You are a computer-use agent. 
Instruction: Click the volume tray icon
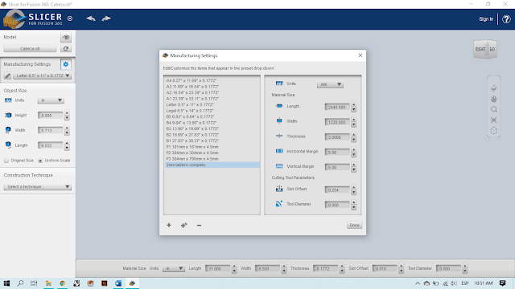click(x=454, y=283)
